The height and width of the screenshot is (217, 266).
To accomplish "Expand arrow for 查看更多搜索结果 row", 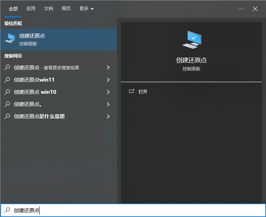I will point(108,67).
